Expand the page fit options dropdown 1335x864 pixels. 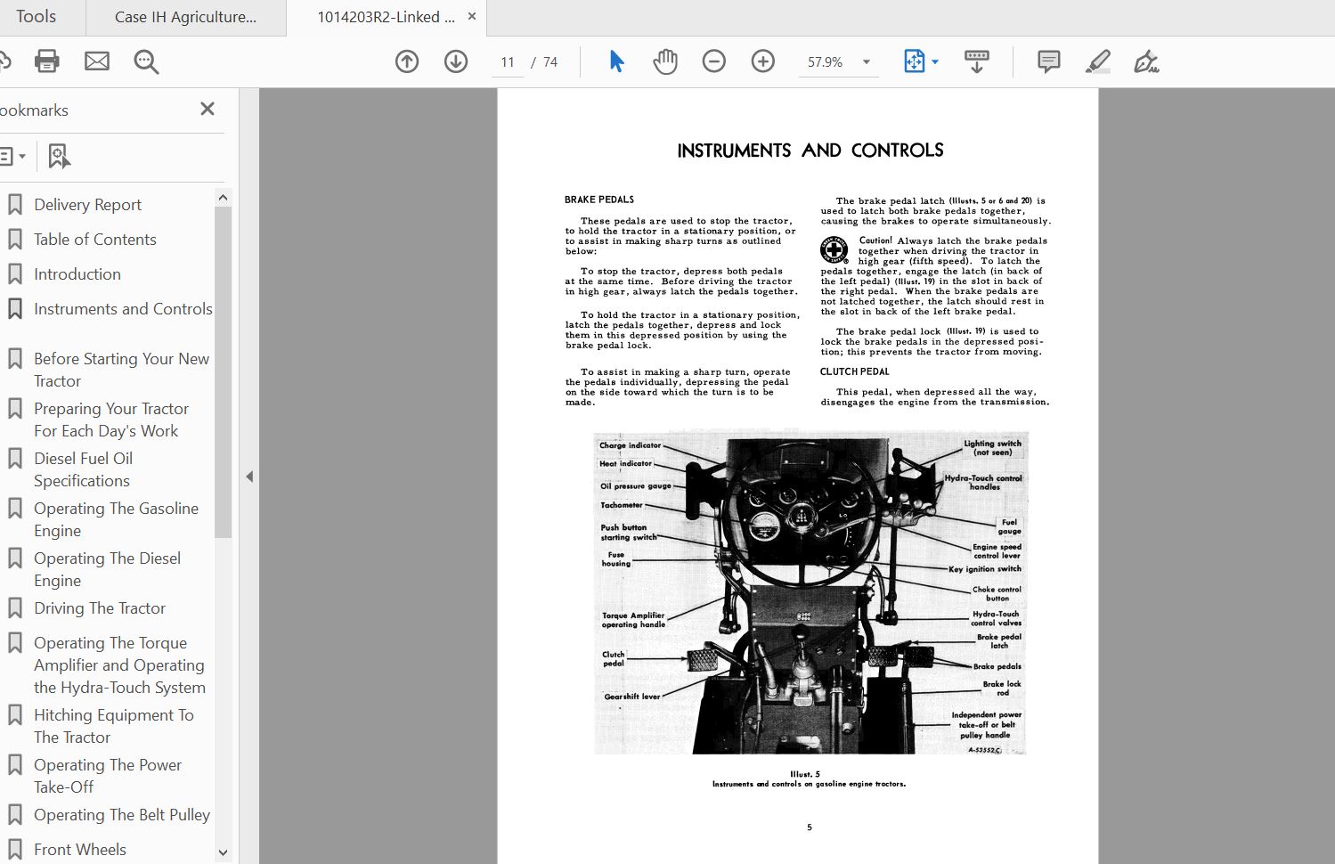(x=932, y=61)
